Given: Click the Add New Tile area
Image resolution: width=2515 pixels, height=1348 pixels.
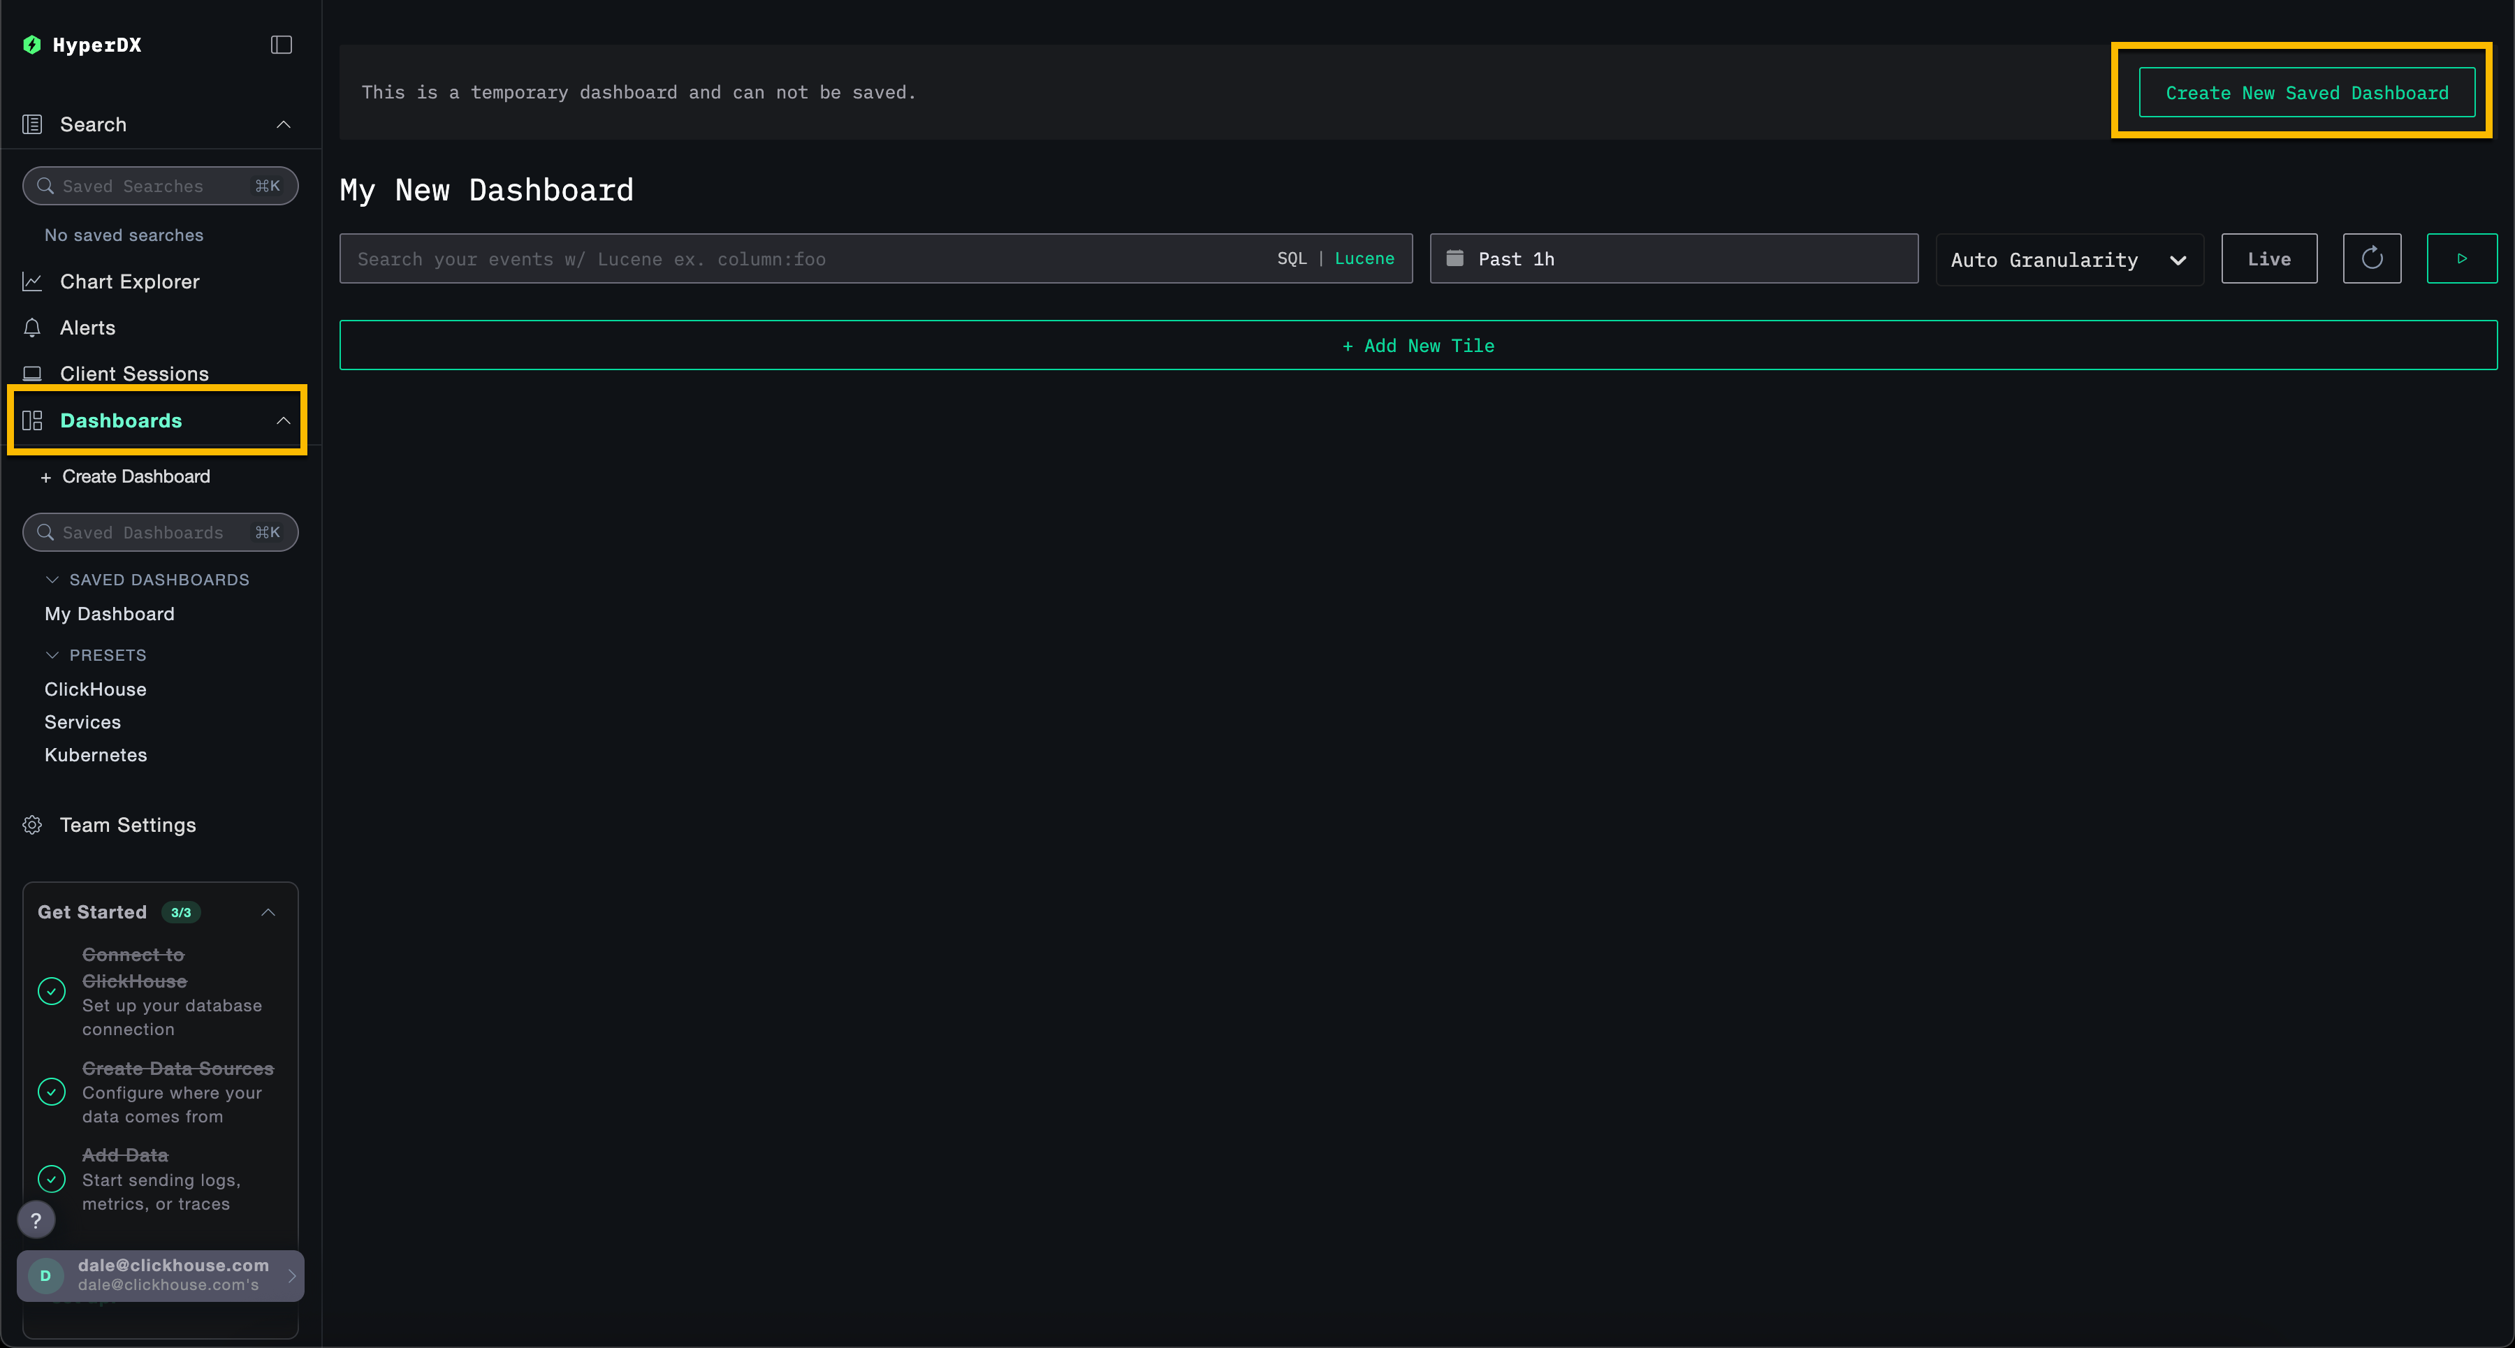Looking at the screenshot, I should (1417, 346).
